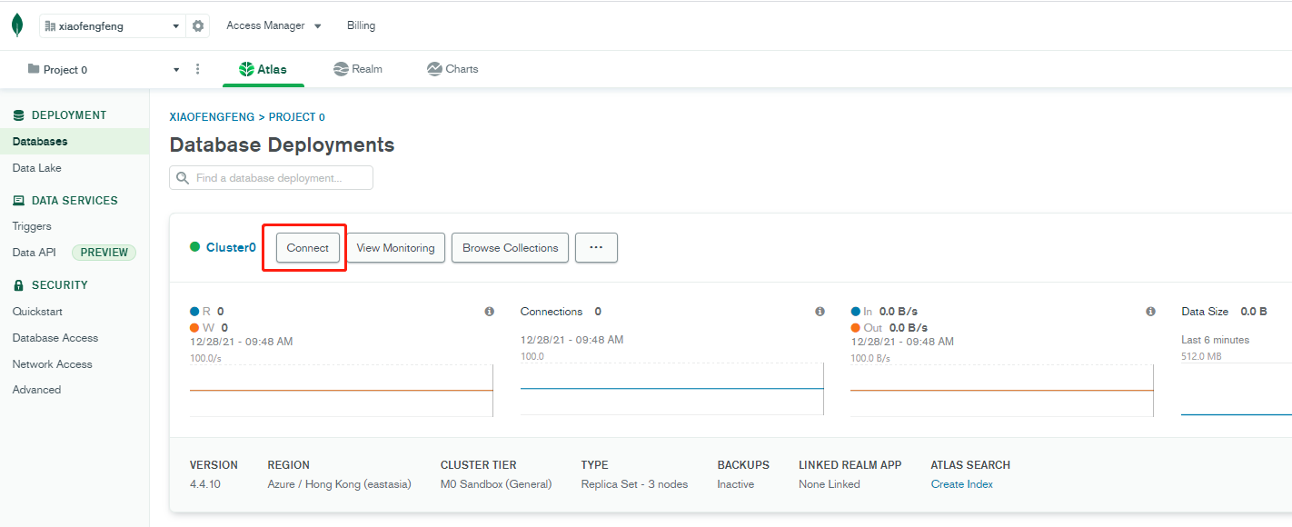
Task: Click the Database Deployments heading
Action: click(x=283, y=145)
